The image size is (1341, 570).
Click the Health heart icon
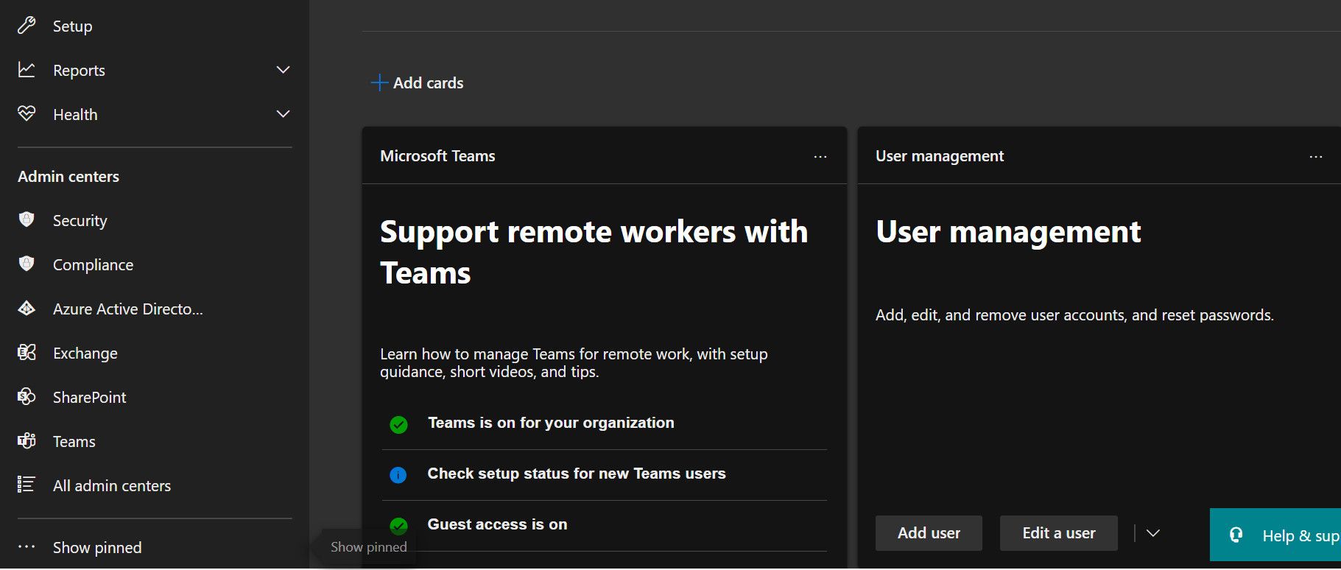tap(27, 113)
